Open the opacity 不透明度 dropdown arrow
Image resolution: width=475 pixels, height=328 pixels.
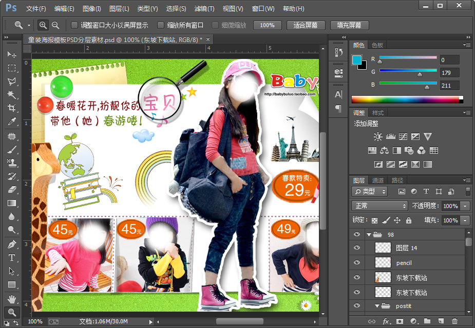click(465, 206)
